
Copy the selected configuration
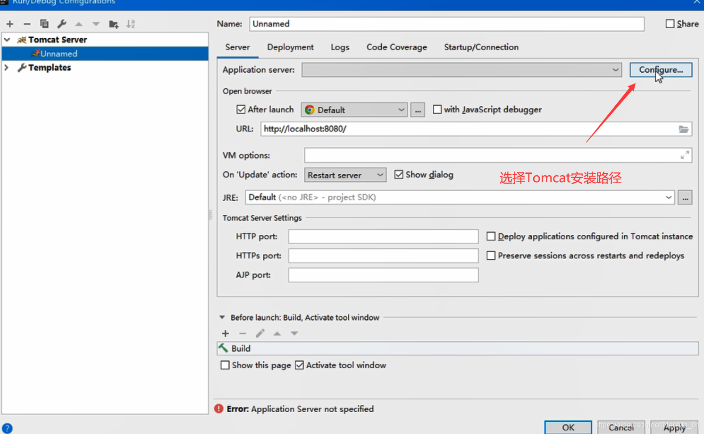44,24
